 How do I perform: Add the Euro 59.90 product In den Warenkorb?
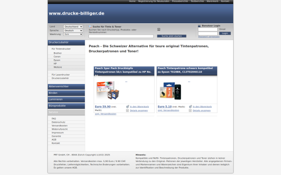[x=140, y=107]
